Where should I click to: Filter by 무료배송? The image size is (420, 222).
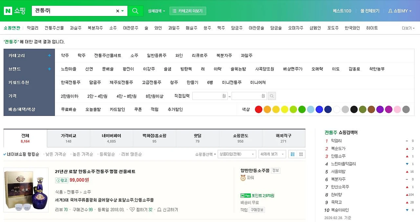pos(69,109)
